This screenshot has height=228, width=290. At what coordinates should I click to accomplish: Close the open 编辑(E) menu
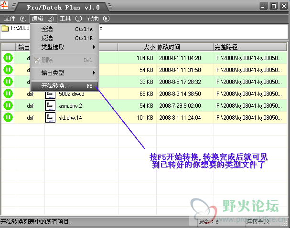tap(43, 19)
